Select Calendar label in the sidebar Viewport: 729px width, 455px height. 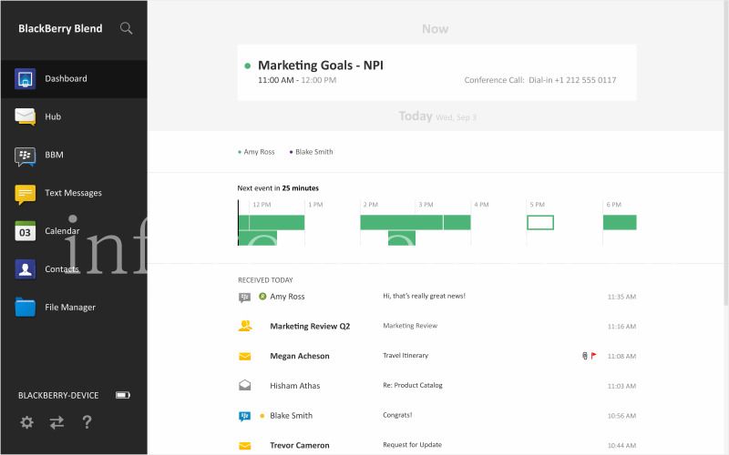tap(62, 231)
